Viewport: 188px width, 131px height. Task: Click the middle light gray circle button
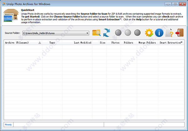click(128, 33)
